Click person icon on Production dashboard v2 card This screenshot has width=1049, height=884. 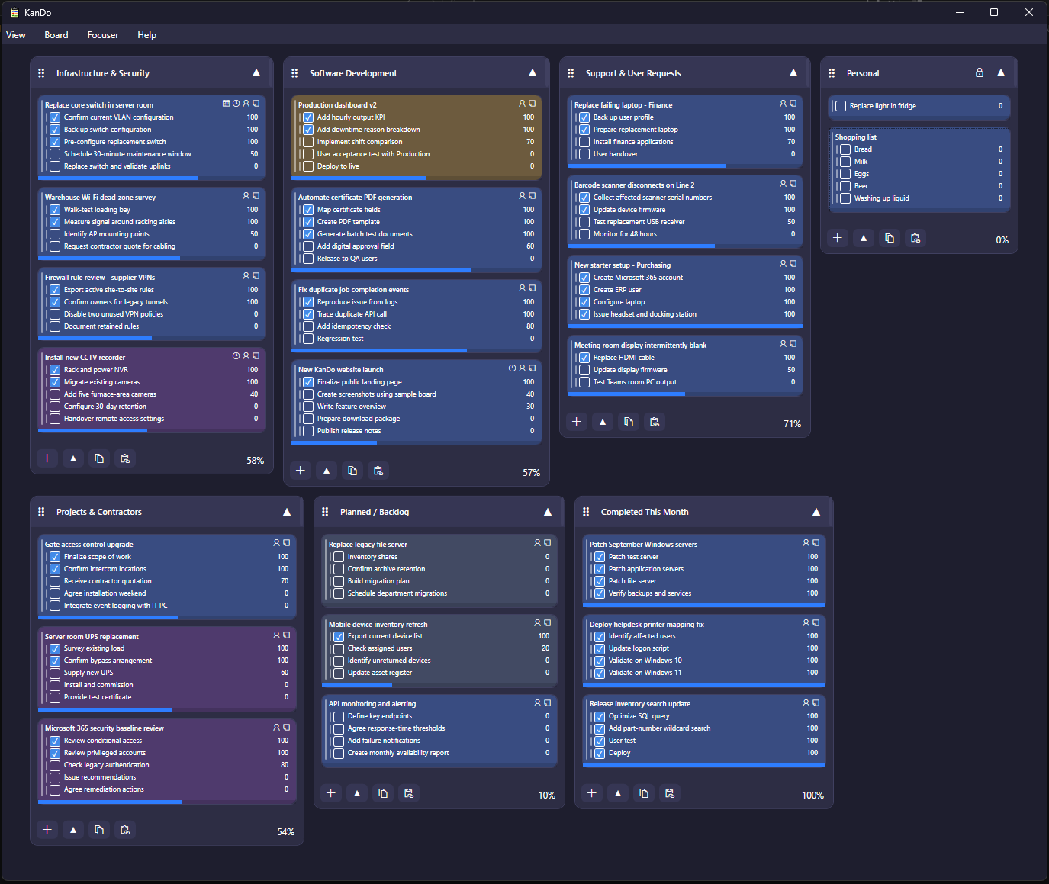(x=523, y=104)
